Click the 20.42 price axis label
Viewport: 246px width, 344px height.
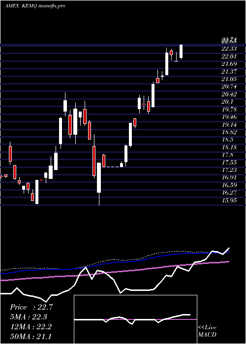pyautogui.click(x=229, y=94)
